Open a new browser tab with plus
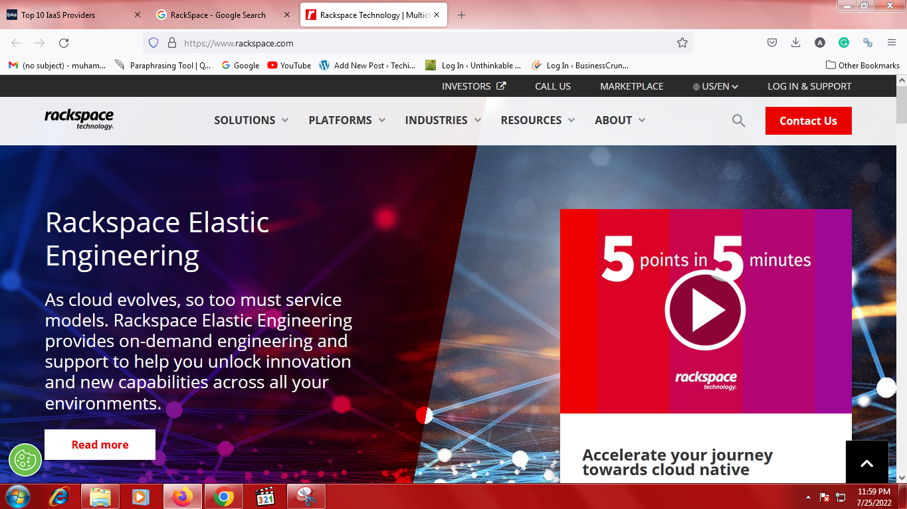Image resolution: width=907 pixels, height=509 pixels. (x=462, y=15)
